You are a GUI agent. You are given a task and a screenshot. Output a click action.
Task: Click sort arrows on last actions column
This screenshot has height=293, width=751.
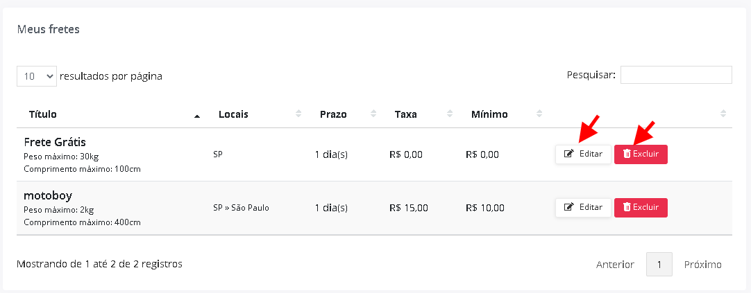723,114
